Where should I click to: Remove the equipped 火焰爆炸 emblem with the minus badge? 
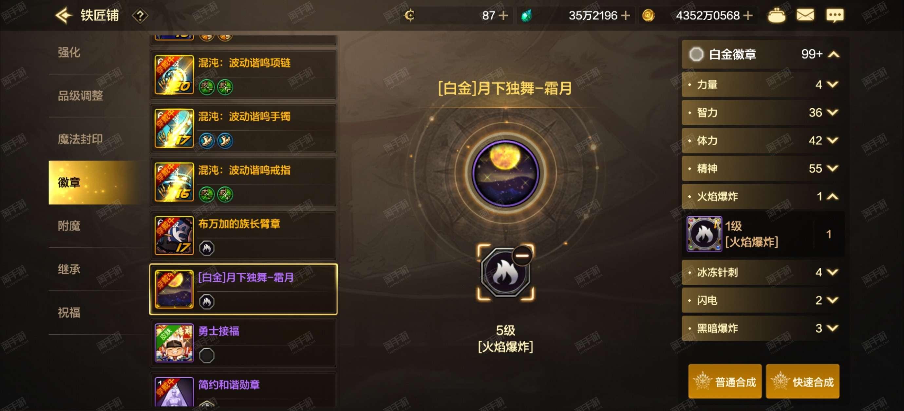(522, 256)
